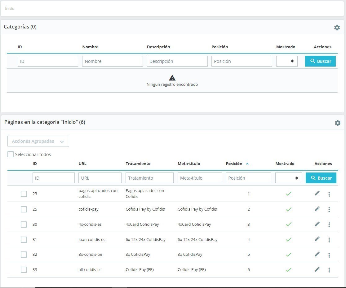Screen dimensions: 346x288
Task: Open the Categorías panel settings gear
Action: (x=337, y=28)
